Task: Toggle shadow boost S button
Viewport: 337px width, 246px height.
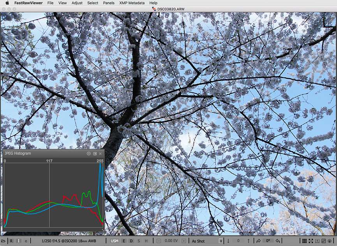Action: 139,241
